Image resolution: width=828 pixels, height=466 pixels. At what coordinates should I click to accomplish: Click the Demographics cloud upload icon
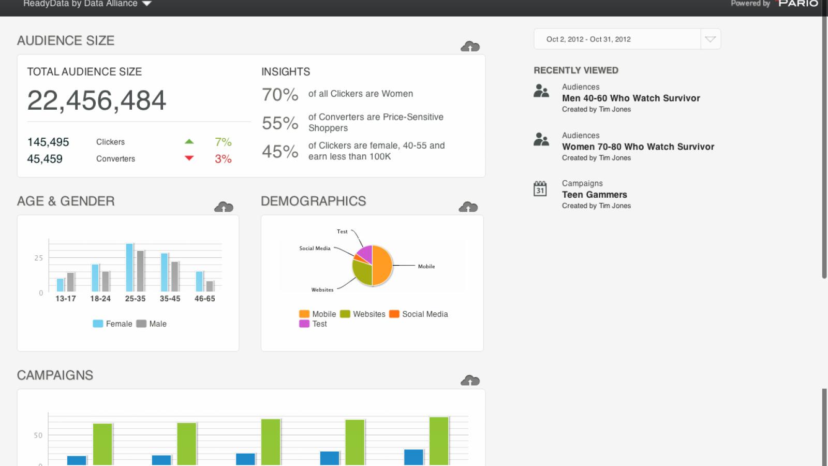click(x=468, y=207)
